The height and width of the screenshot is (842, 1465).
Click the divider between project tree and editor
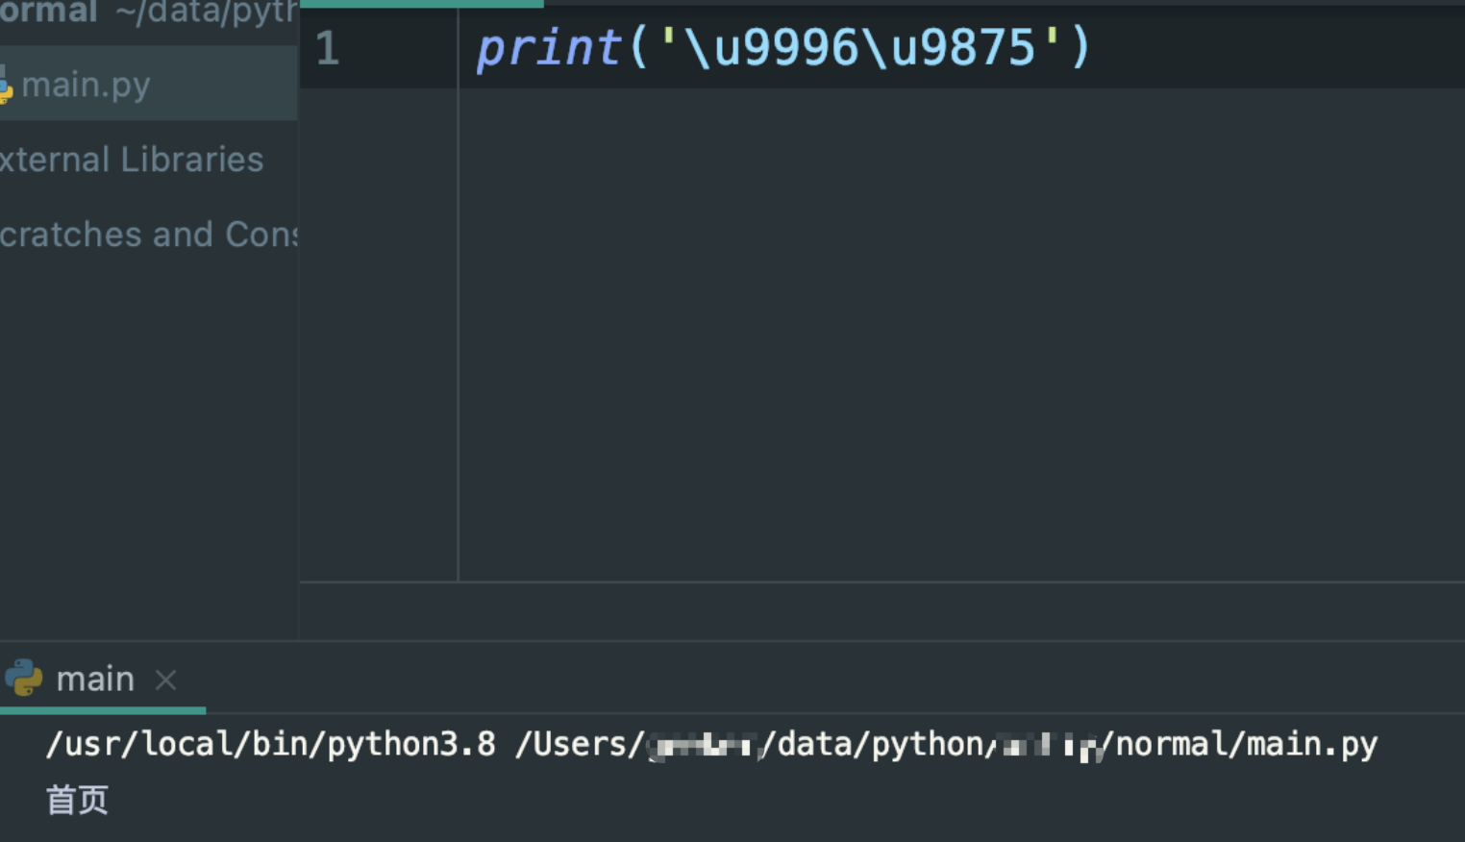[299, 336]
